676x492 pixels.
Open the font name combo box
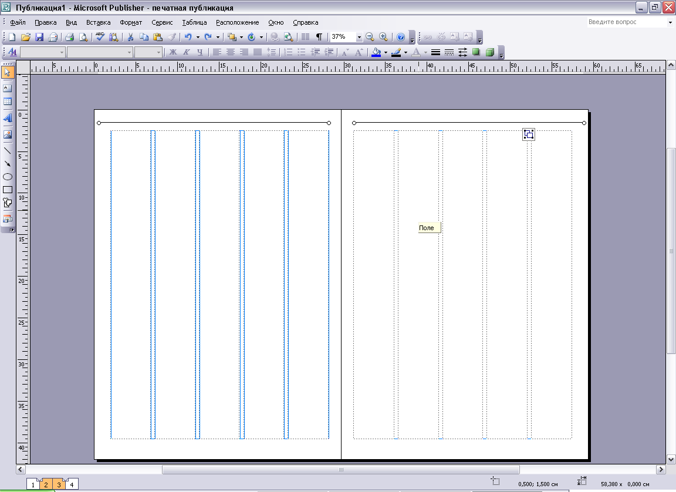click(100, 52)
